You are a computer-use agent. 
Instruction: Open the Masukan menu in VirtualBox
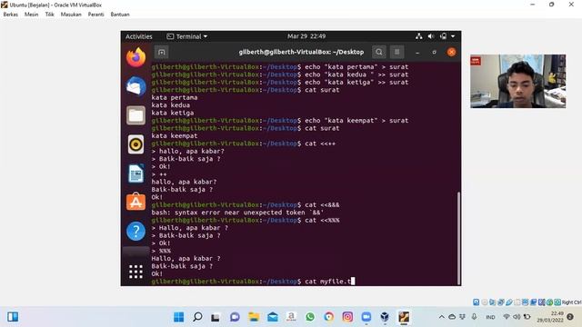(x=71, y=15)
